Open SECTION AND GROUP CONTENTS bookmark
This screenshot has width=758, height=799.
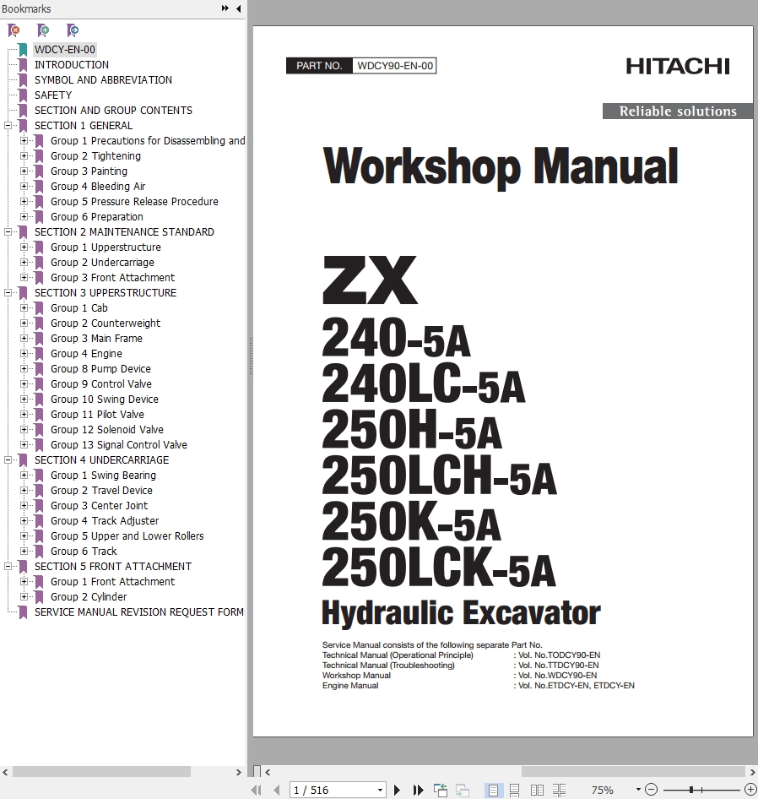click(x=113, y=111)
